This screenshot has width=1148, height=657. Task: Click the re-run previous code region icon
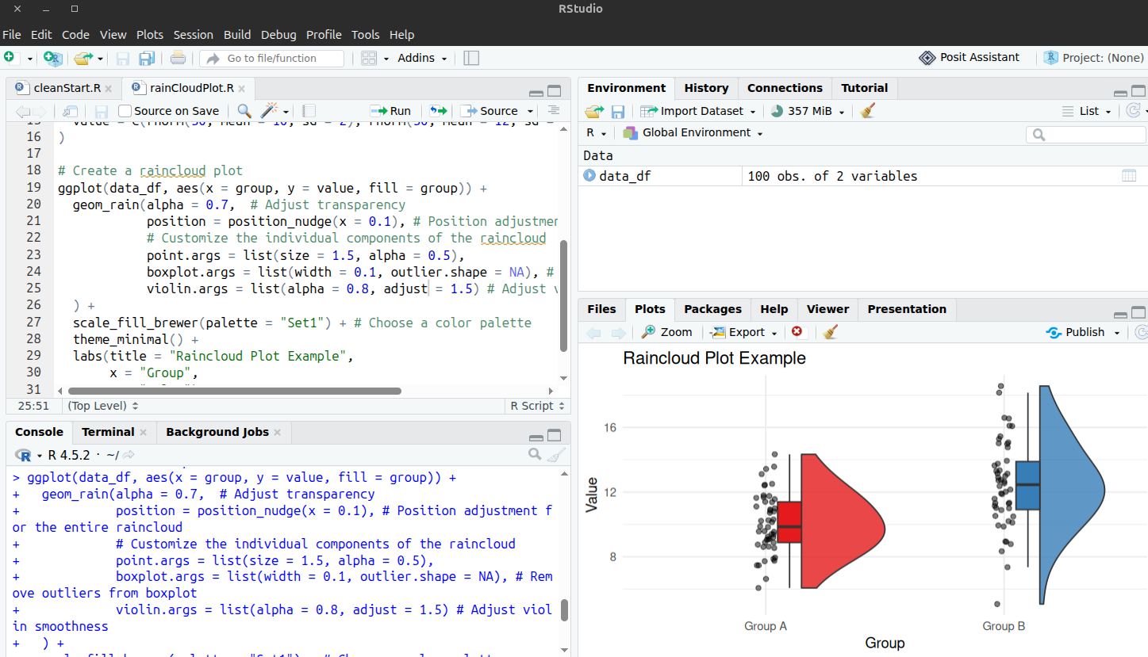coord(439,111)
